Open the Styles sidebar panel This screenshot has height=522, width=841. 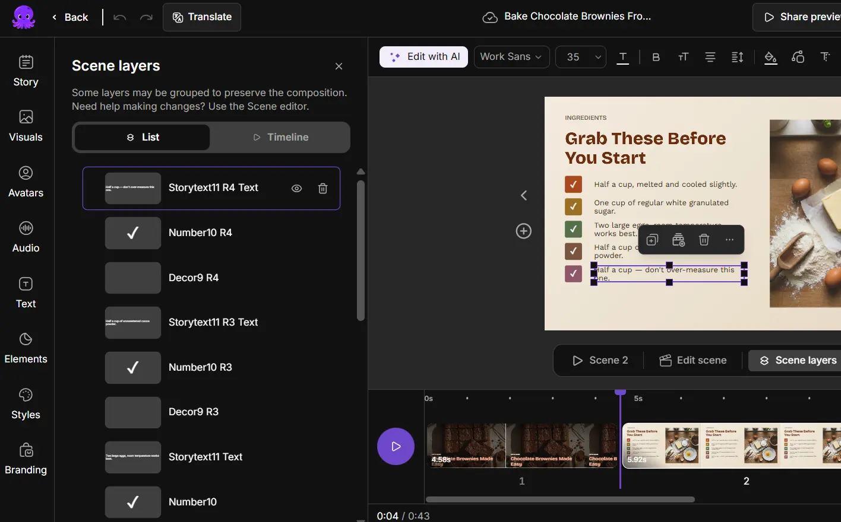click(26, 404)
